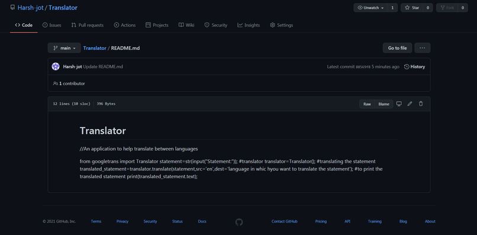Click the stargazers count 0
Viewport: 477px width, 235px height.
[428, 8]
